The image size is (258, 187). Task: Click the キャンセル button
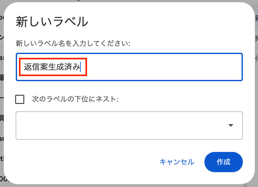(177, 162)
